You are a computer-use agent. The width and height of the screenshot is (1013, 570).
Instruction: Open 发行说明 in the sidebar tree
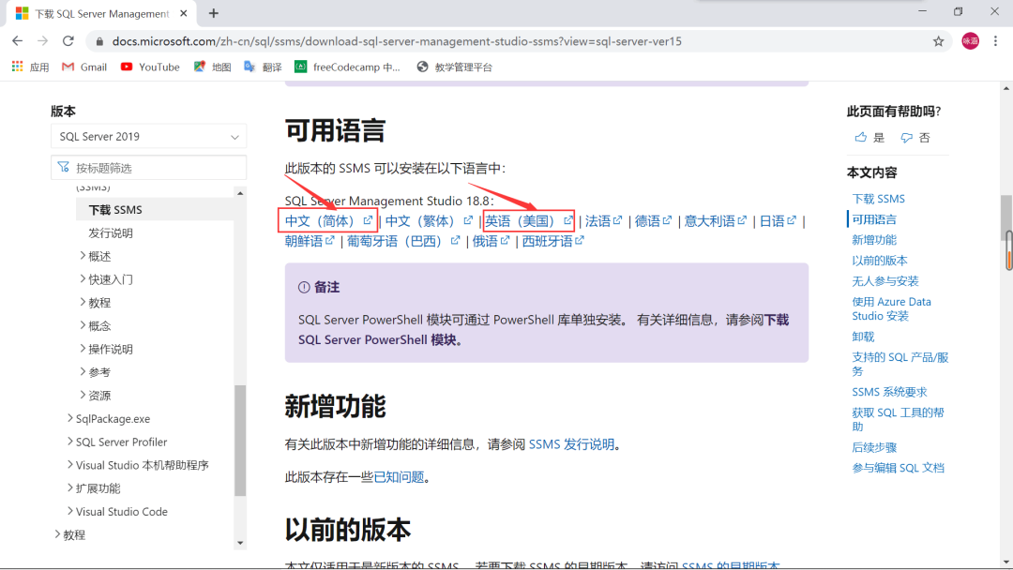click(111, 233)
